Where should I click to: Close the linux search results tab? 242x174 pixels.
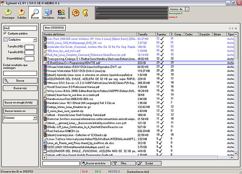(236, 28)
